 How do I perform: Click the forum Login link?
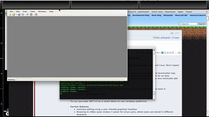point(176,38)
